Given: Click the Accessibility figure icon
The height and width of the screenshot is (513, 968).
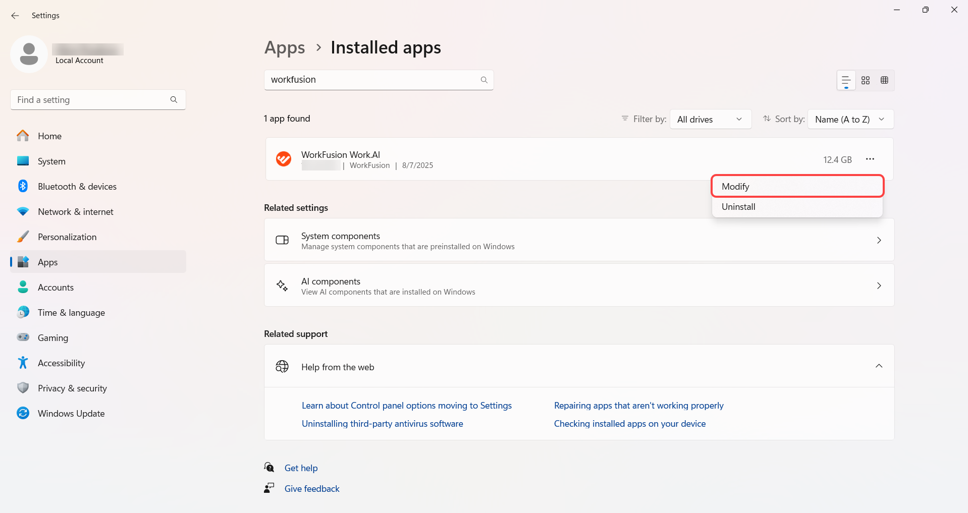Looking at the screenshot, I should click(x=23, y=363).
